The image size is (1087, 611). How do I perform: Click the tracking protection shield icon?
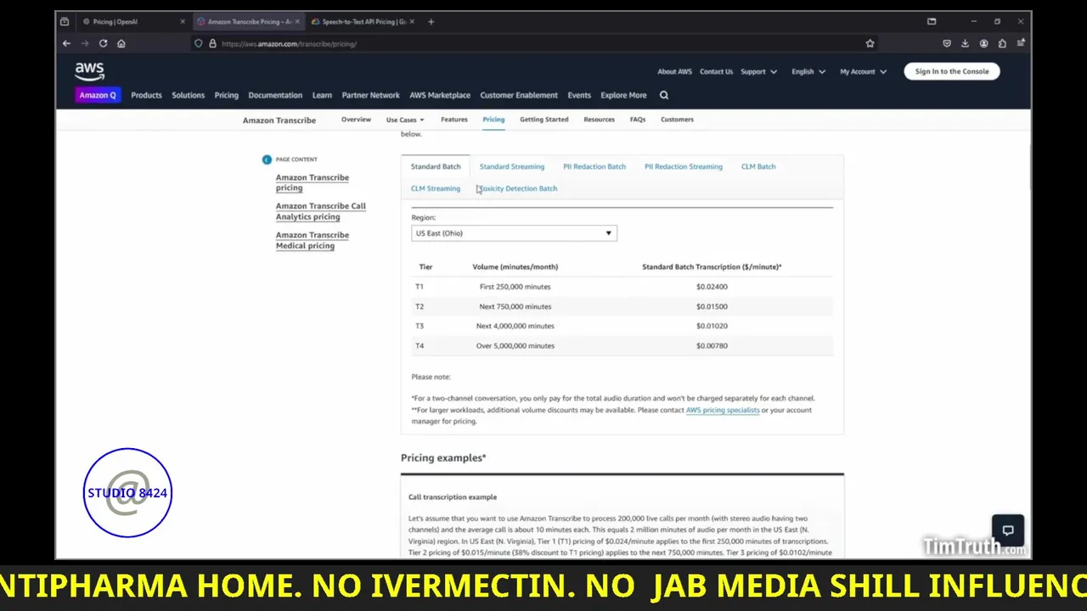(199, 43)
